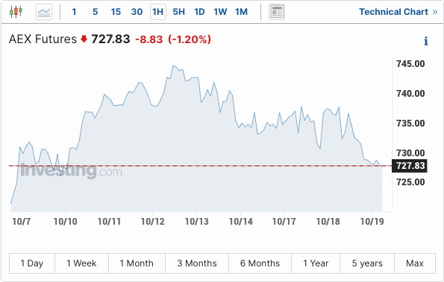Click the 745.00 axis label

pos(410,64)
